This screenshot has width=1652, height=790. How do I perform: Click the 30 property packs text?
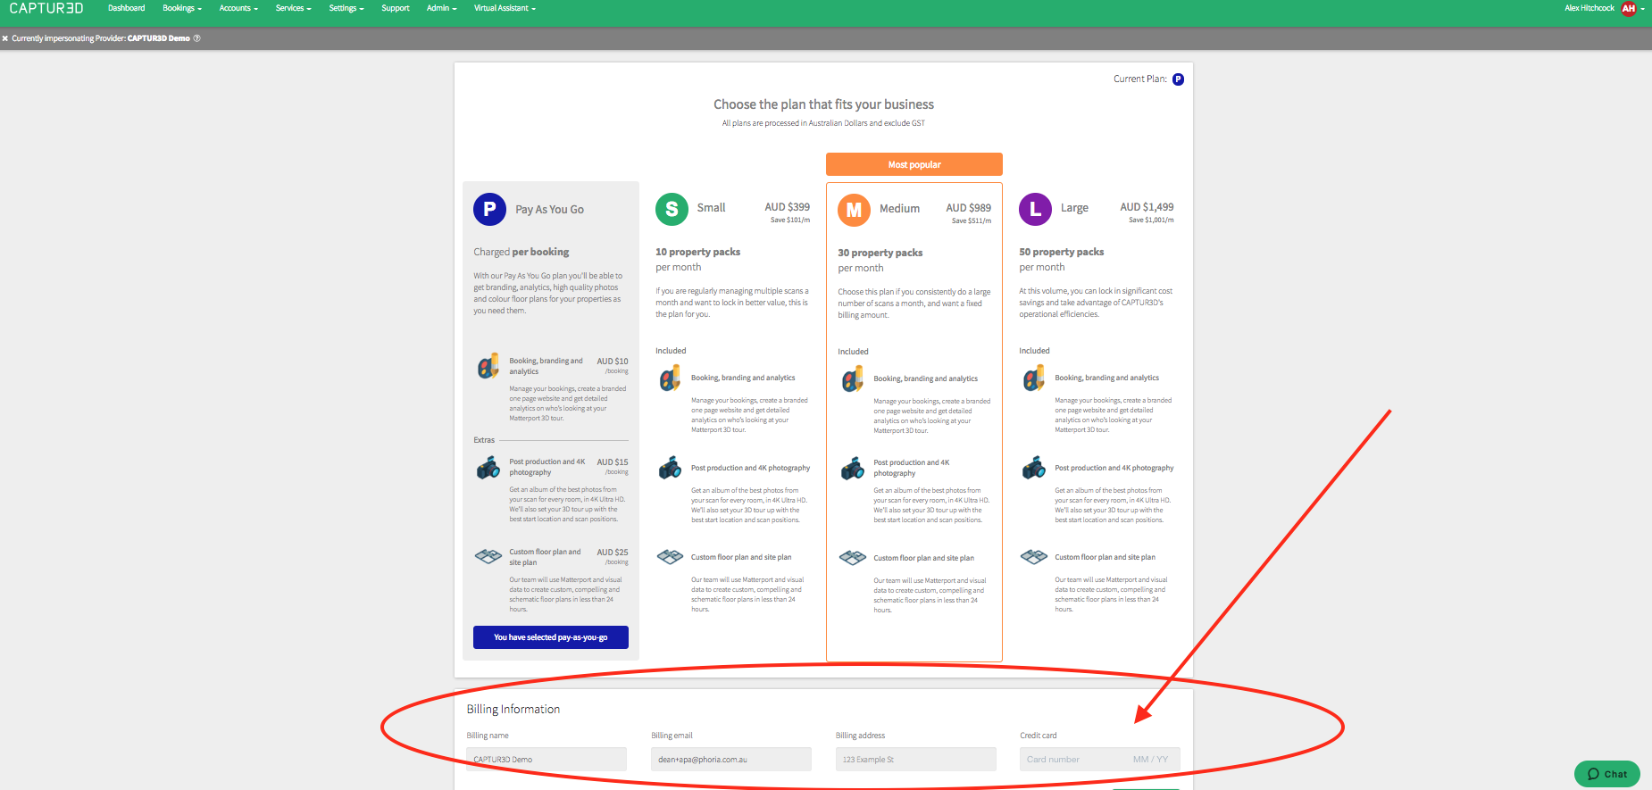click(x=880, y=253)
